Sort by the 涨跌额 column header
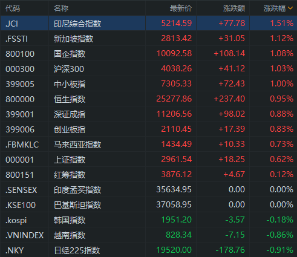This screenshot has width=297, height=257. tap(234, 8)
